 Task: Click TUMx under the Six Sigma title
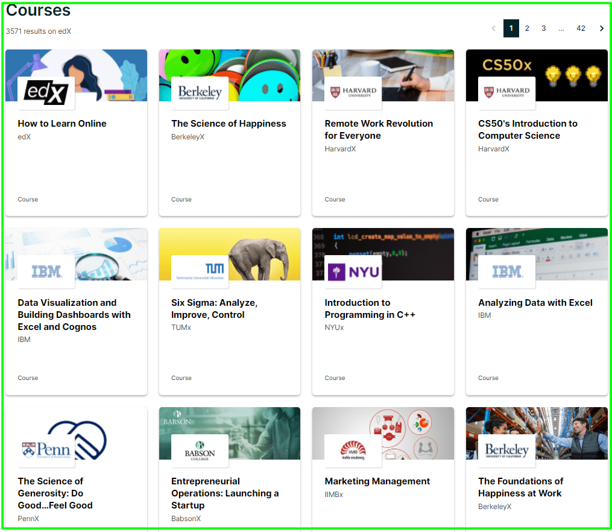point(181,328)
